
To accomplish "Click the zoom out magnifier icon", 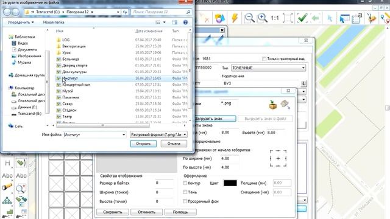I will pyautogui.click(x=249, y=18).
